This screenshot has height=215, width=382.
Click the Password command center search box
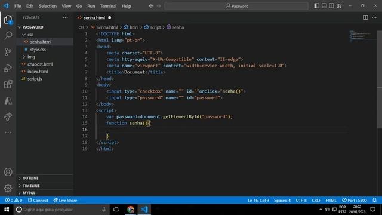[x=236, y=6]
